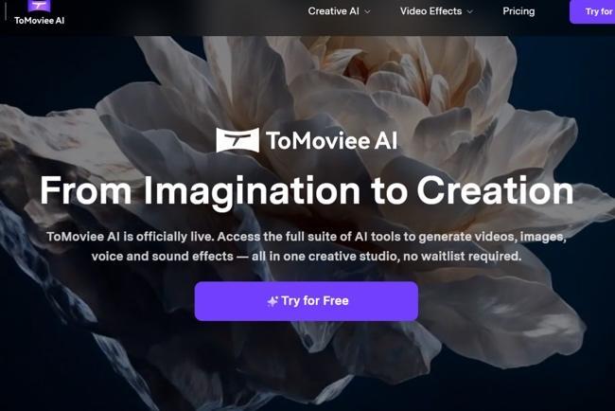The width and height of the screenshot is (615, 411).
Task: Click the hero ToMoviee AI wordmark text
Action: [x=331, y=141]
